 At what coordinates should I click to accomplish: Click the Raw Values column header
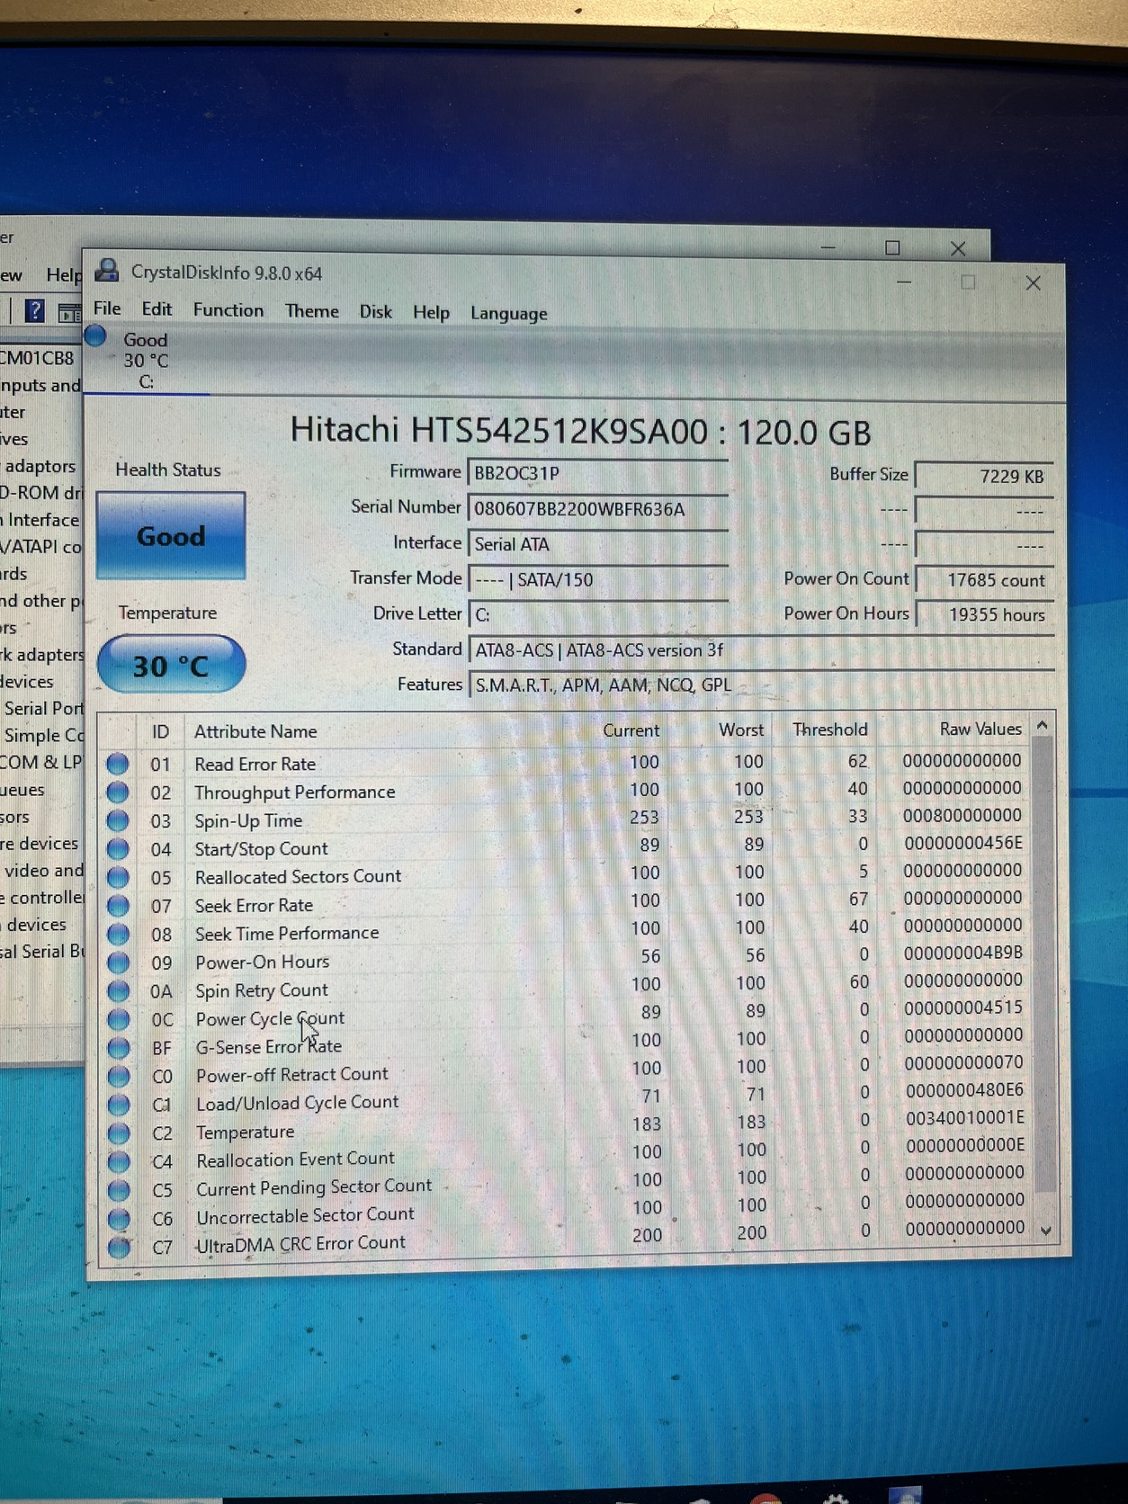click(x=980, y=729)
